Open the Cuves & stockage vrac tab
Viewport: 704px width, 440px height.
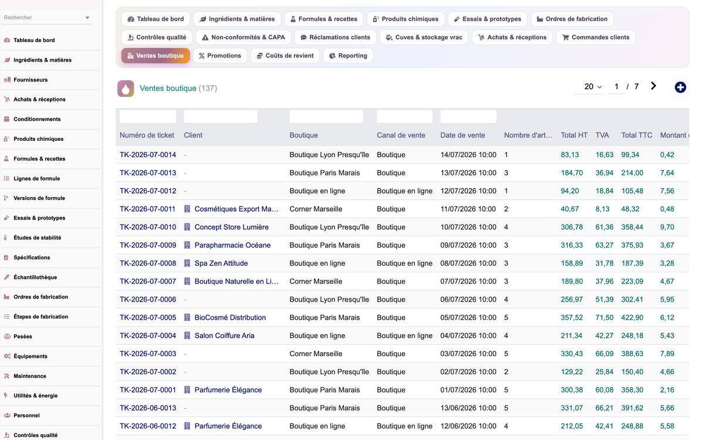click(425, 37)
